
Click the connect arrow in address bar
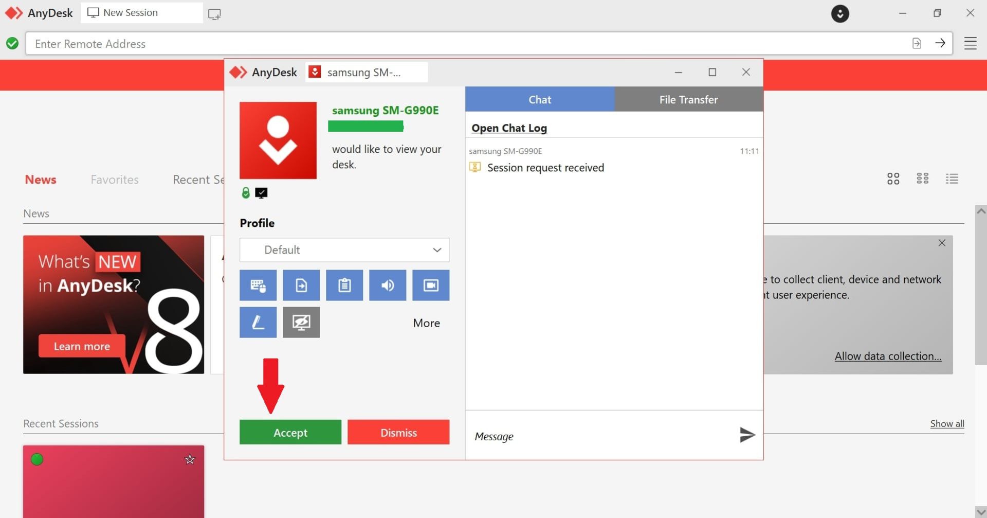coord(940,43)
